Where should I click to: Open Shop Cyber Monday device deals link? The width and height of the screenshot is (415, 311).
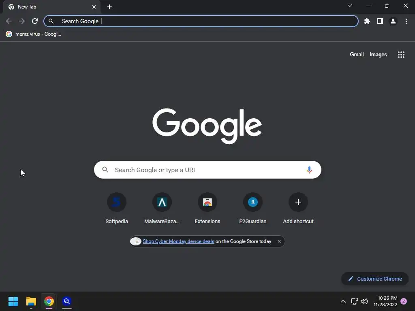click(178, 241)
